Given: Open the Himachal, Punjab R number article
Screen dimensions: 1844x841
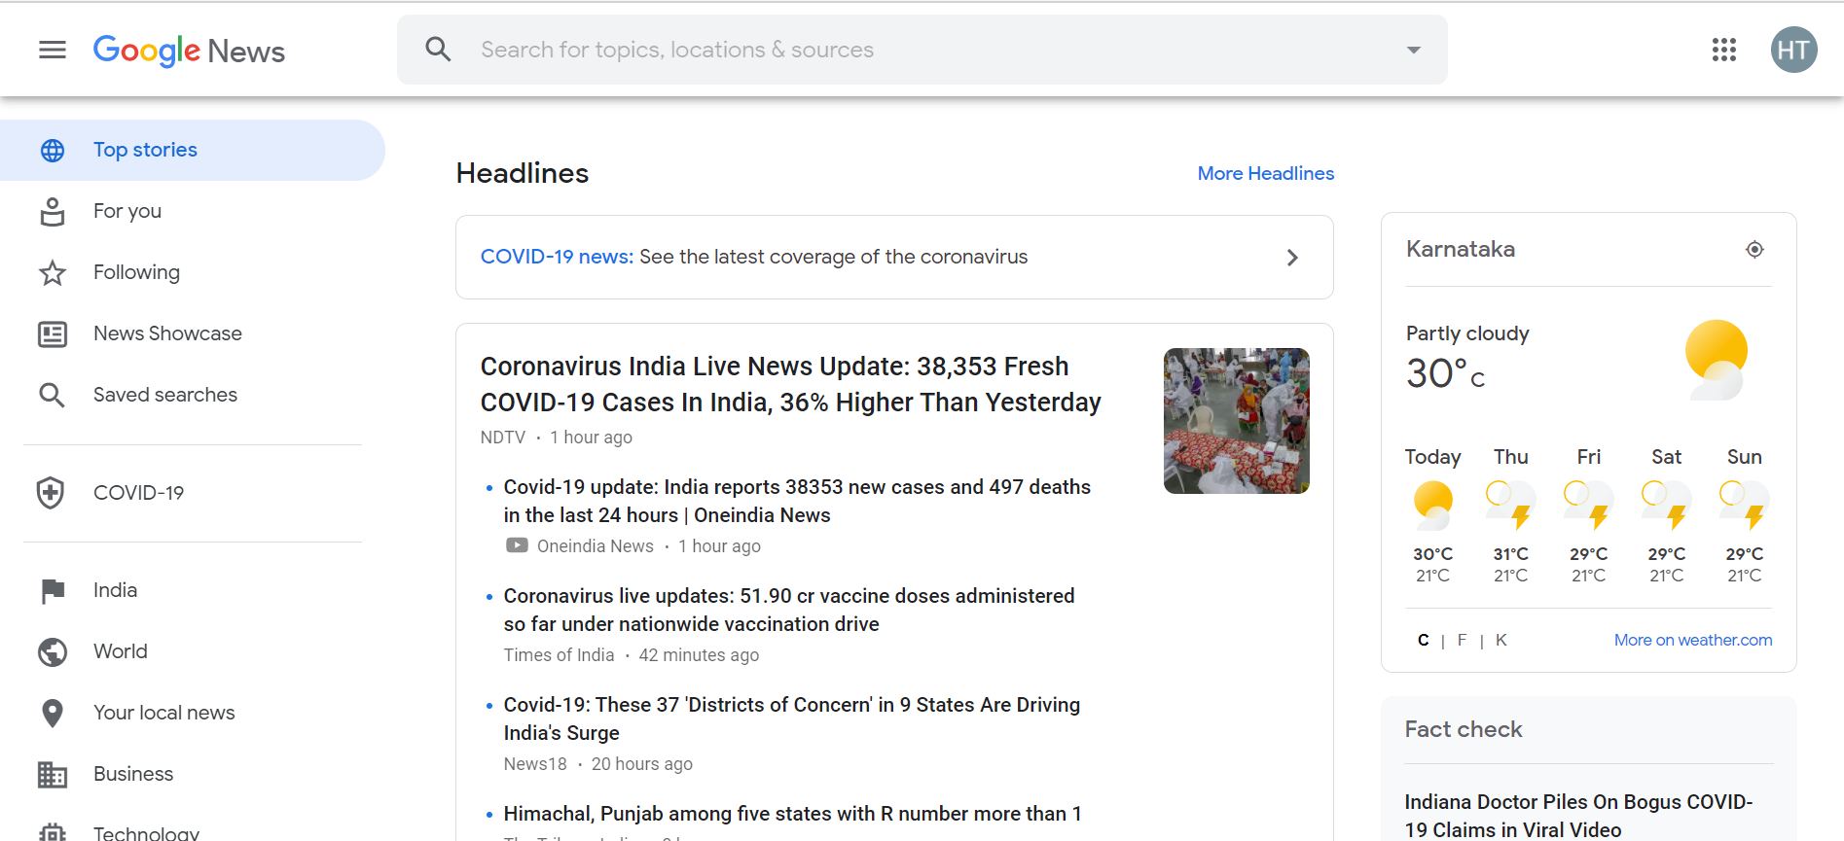Looking at the screenshot, I should pyautogui.click(x=793, y=814).
